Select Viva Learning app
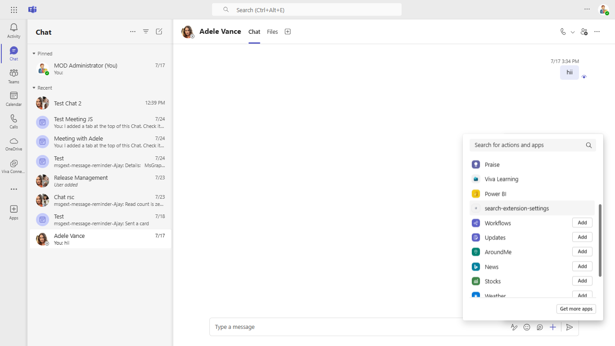Image resolution: width=615 pixels, height=346 pixels. (x=532, y=179)
